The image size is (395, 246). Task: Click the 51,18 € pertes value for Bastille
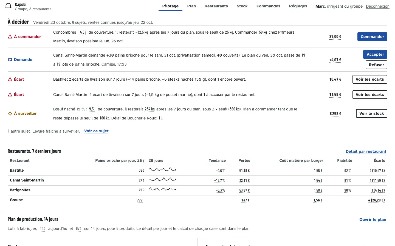tap(244, 171)
